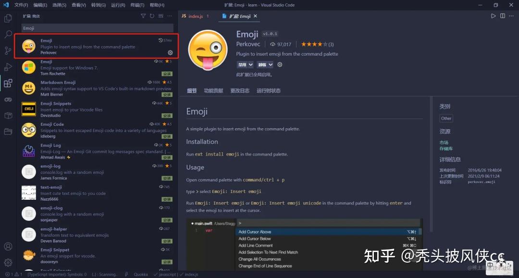
Task: Close the 扩展: Emoji tab
Action: (x=255, y=16)
